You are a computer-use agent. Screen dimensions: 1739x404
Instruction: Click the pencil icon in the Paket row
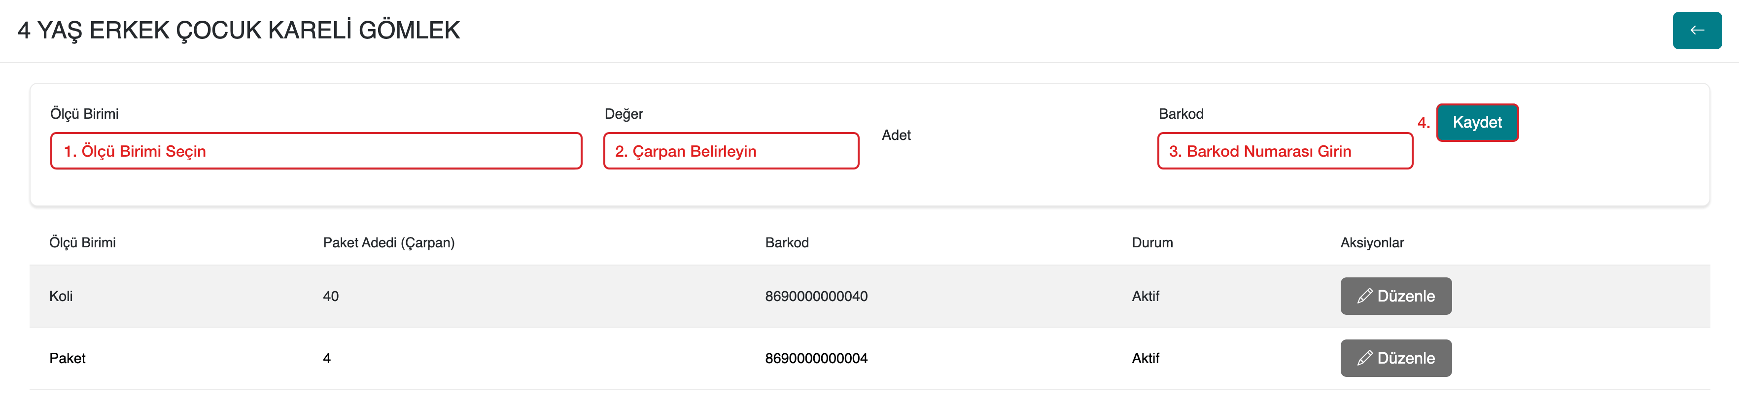(1364, 358)
